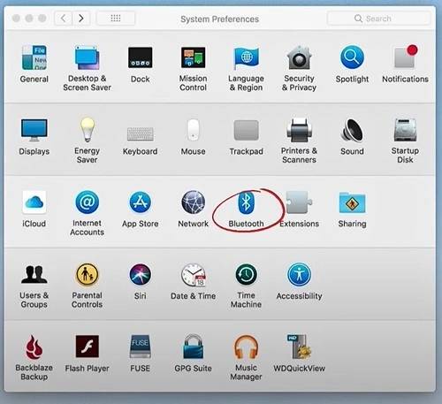The height and width of the screenshot is (404, 442).
Task: Click the Show All grid button
Action: point(116,19)
